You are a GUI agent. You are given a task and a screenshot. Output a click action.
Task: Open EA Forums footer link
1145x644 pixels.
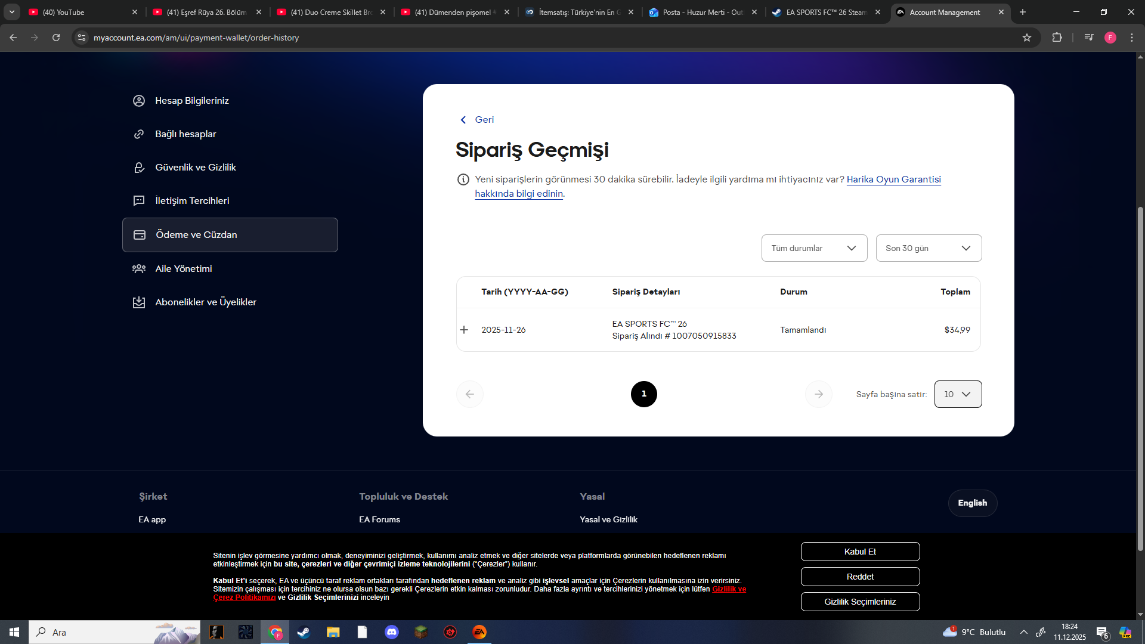click(379, 519)
